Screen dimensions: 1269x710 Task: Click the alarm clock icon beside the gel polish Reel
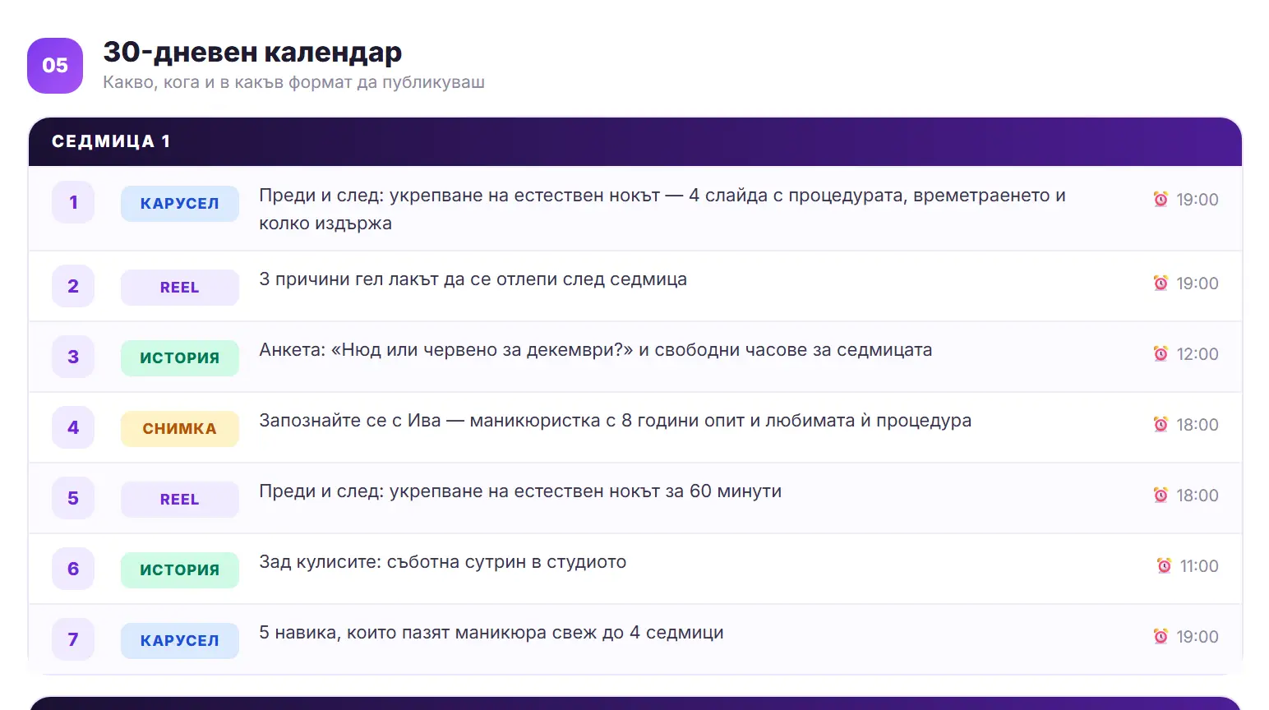[1161, 284]
